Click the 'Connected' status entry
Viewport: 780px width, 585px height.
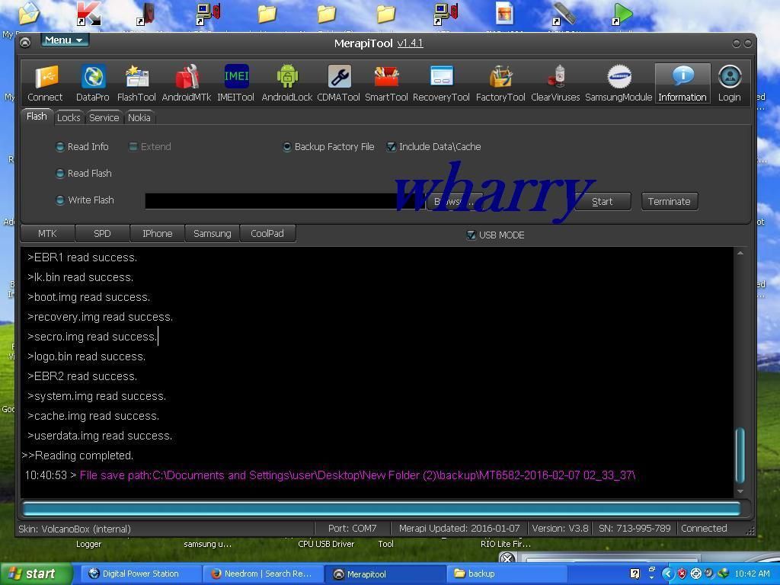click(x=704, y=529)
